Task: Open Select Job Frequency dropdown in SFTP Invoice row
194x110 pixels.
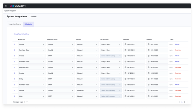Action: point(111,56)
